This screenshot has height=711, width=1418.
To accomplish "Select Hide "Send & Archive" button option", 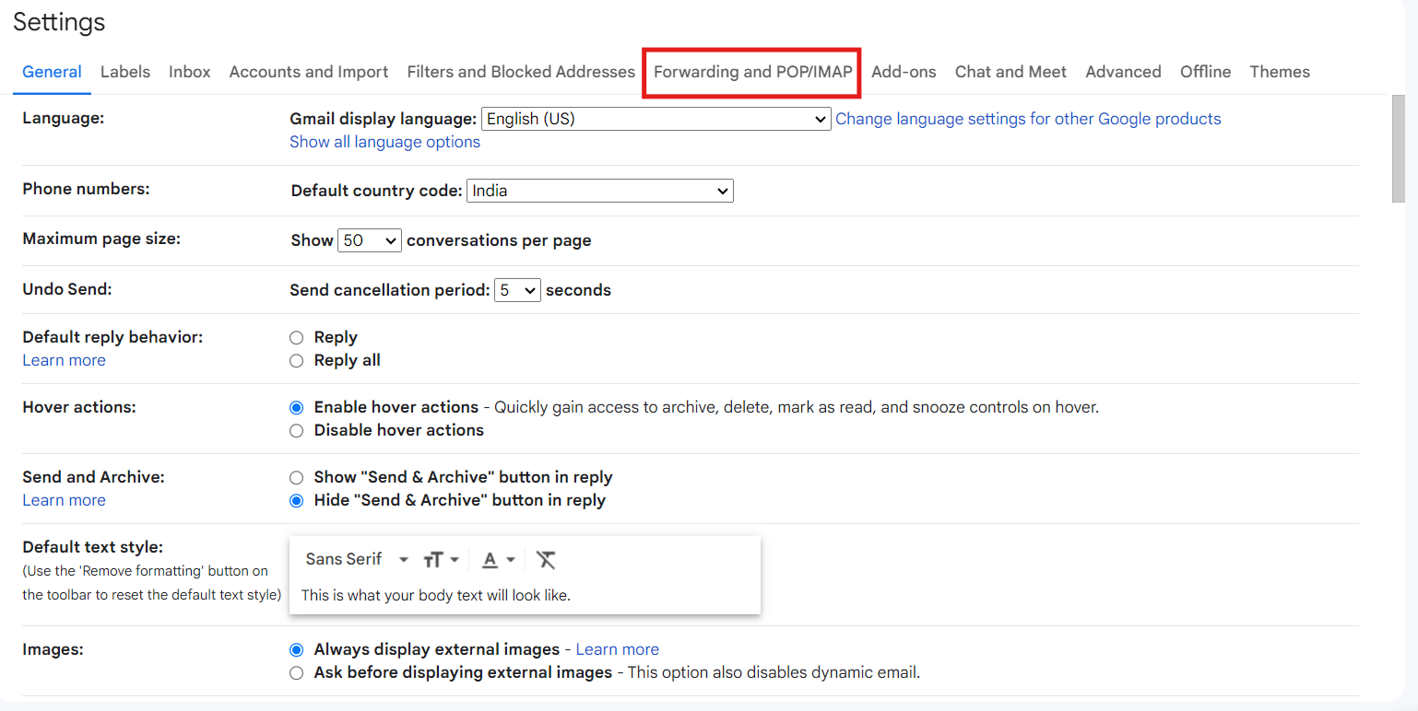I will 296,501.
